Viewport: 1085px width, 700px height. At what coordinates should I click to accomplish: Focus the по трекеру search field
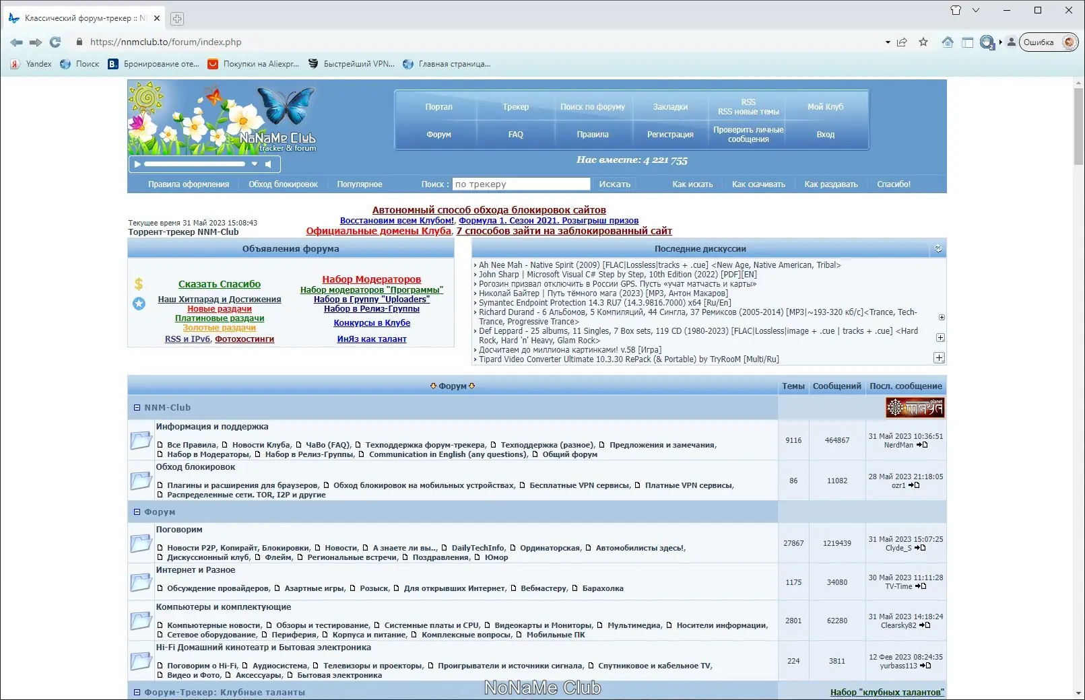[x=522, y=184]
